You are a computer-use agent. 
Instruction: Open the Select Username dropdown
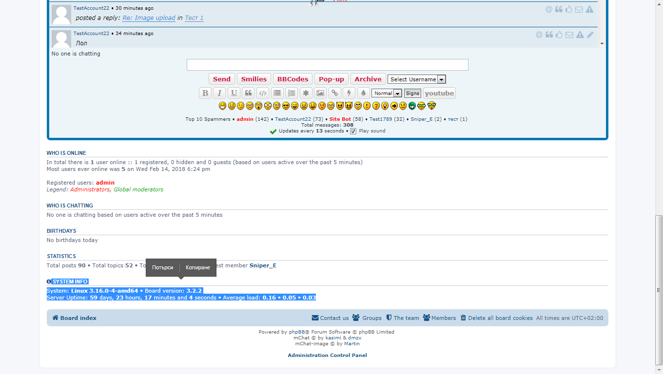point(416,79)
